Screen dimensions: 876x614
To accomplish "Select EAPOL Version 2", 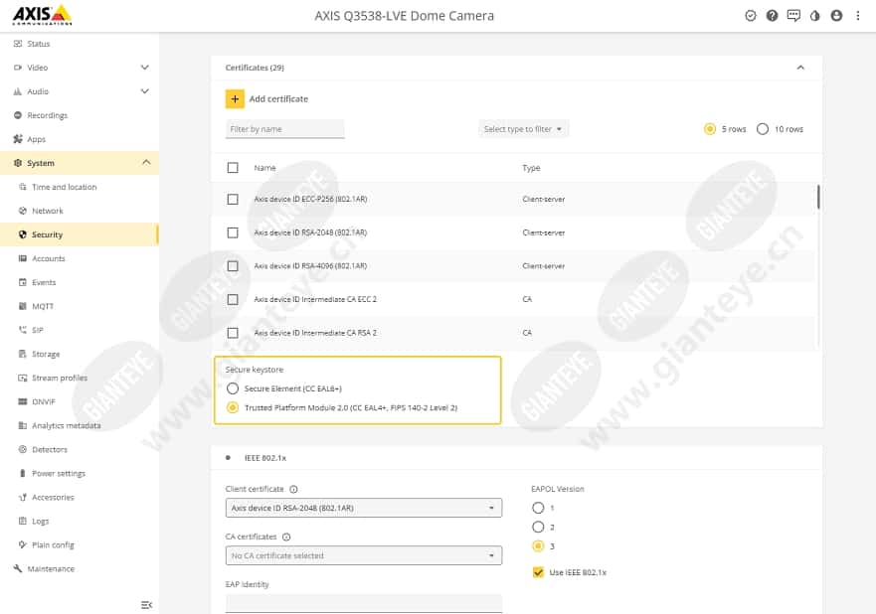I will point(538,527).
